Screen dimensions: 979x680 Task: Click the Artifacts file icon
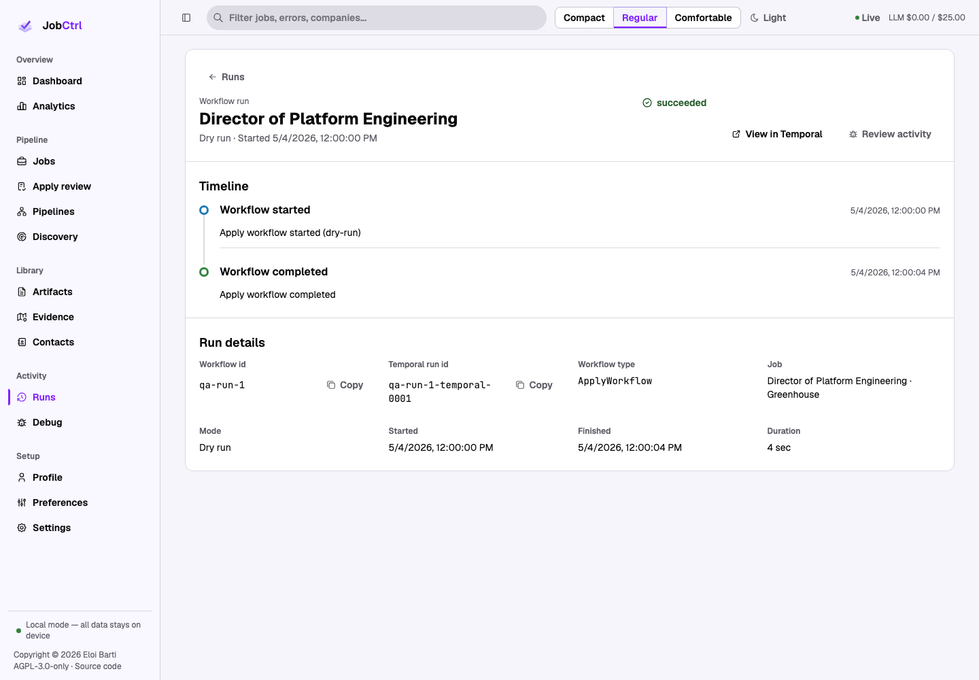(x=22, y=292)
